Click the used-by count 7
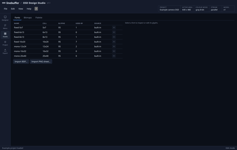Viewport: 237px width, 150px height. coord(76,42)
